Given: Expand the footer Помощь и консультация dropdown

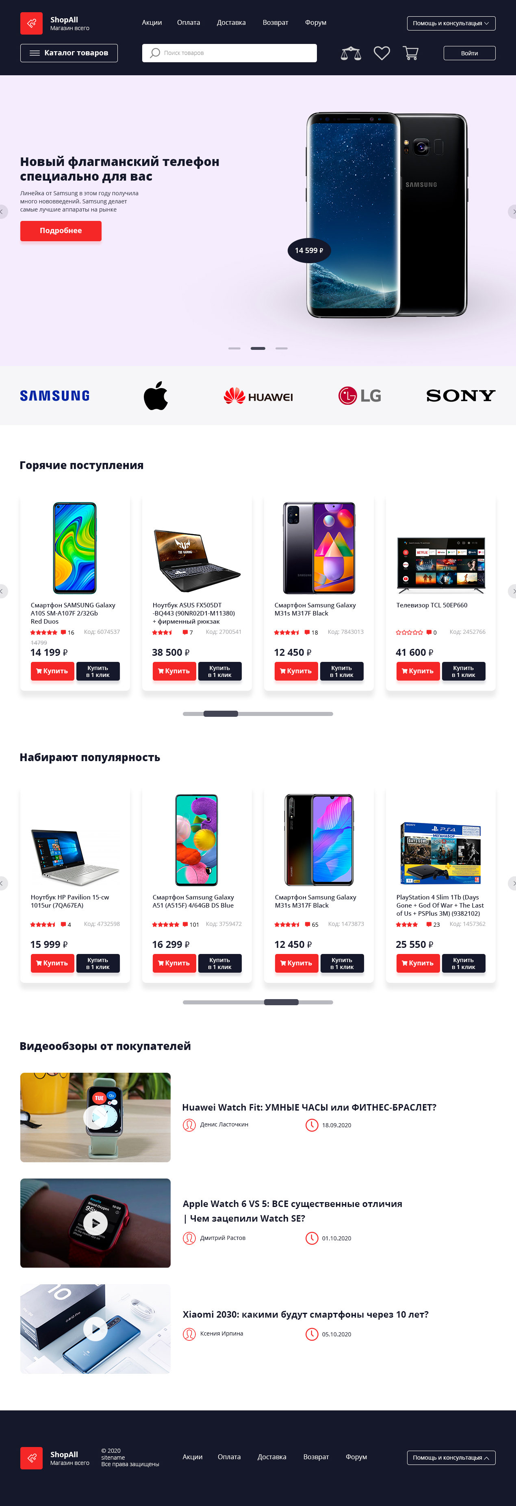Looking at the screenshot, I should tap(451, 1458).
